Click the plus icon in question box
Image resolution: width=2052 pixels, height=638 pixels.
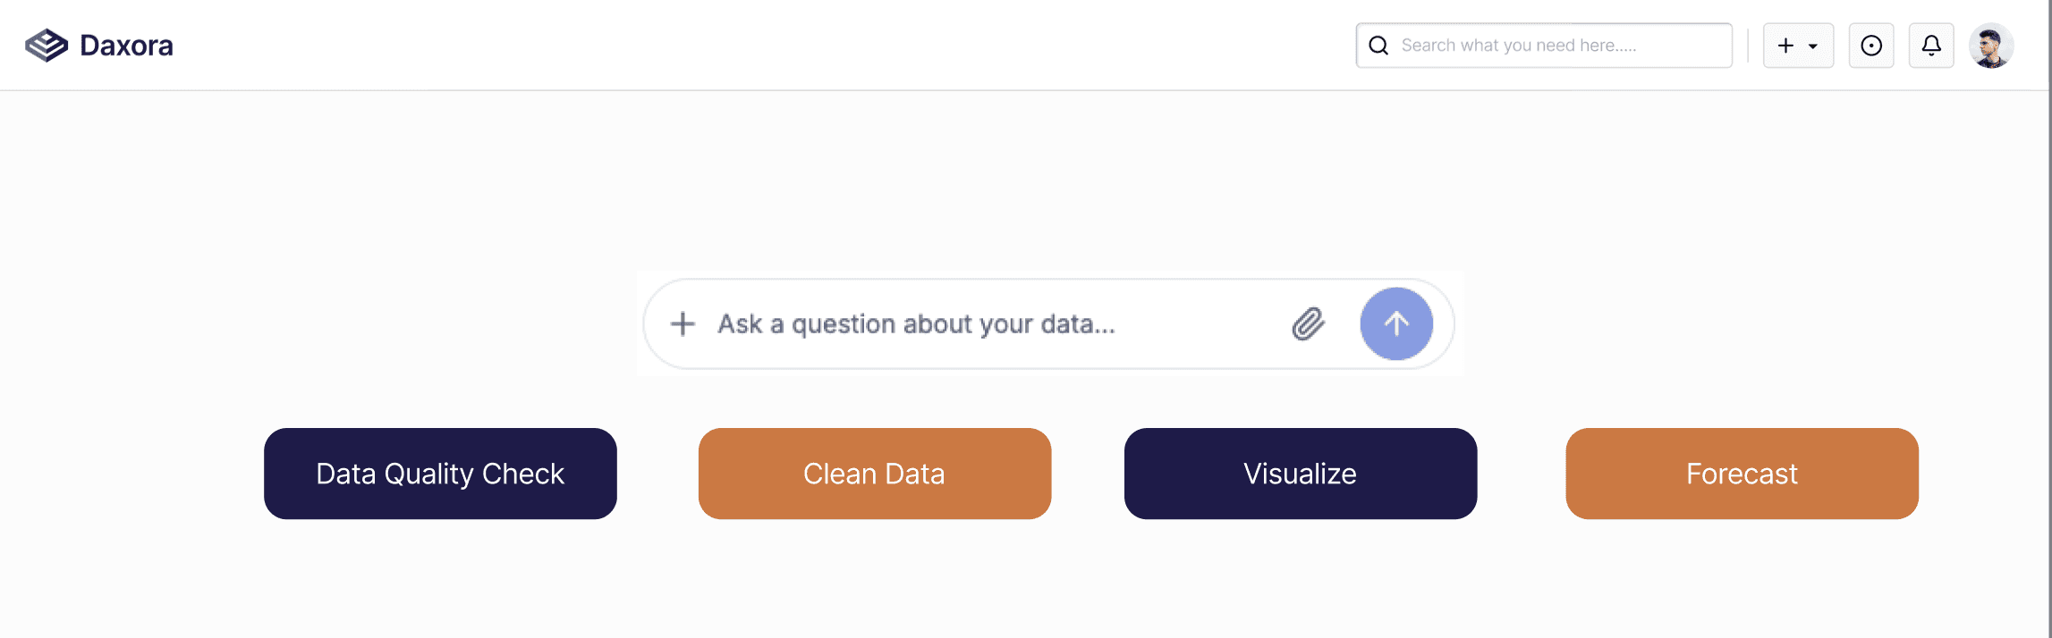tap(683, 323)
